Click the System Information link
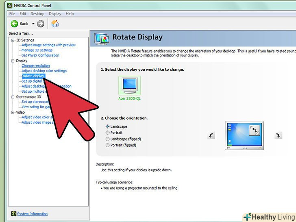Image resolution: width=296 pixels, height=222 pixels. pyautogui.click(x=32, y=214)
